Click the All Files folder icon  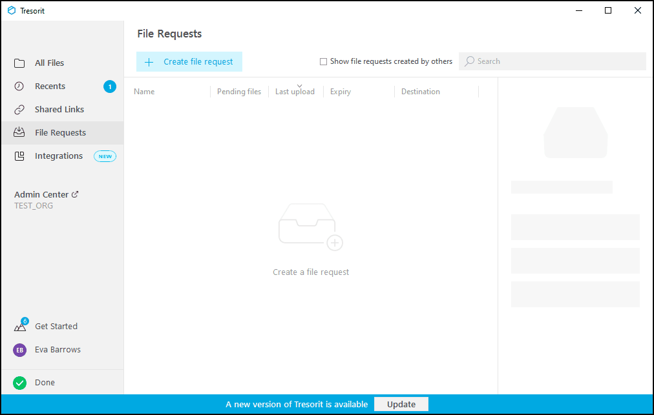(19, 63)
